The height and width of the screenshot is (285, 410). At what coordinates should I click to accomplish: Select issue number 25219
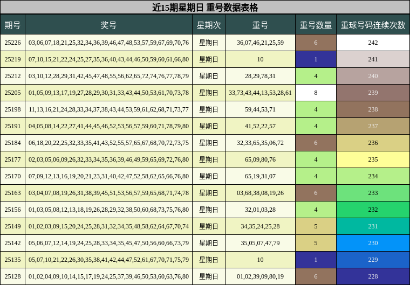12,59
